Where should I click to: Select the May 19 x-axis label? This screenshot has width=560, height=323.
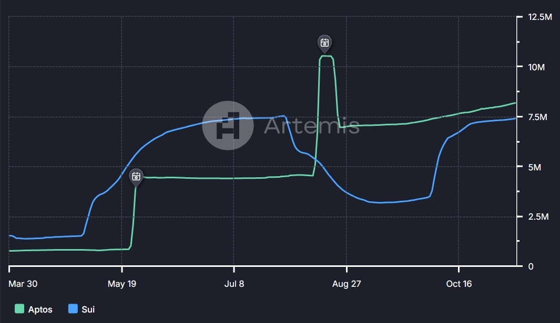pos(122,284)
